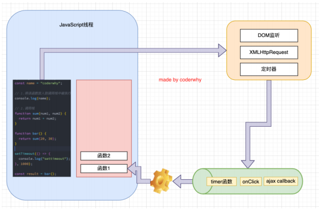Click the 函数2 stack frame
The image size is (319, 210).
(104, 156)
